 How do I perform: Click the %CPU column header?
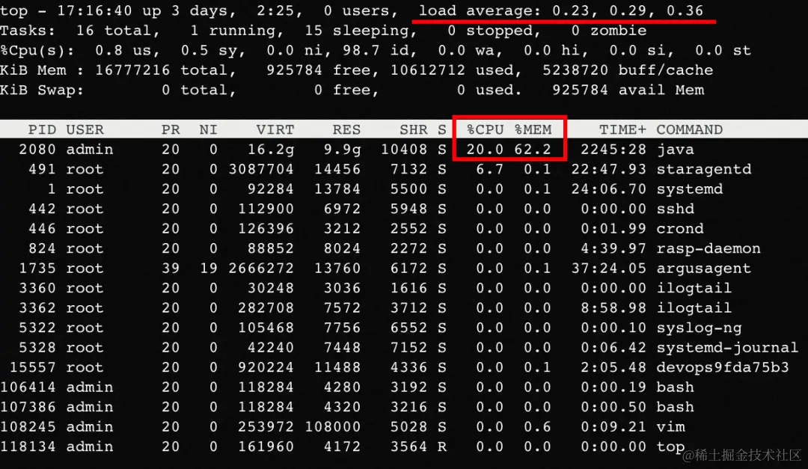click(x=485, y=129)
